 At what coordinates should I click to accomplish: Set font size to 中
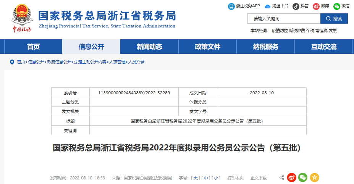click(x=206, y=178)
